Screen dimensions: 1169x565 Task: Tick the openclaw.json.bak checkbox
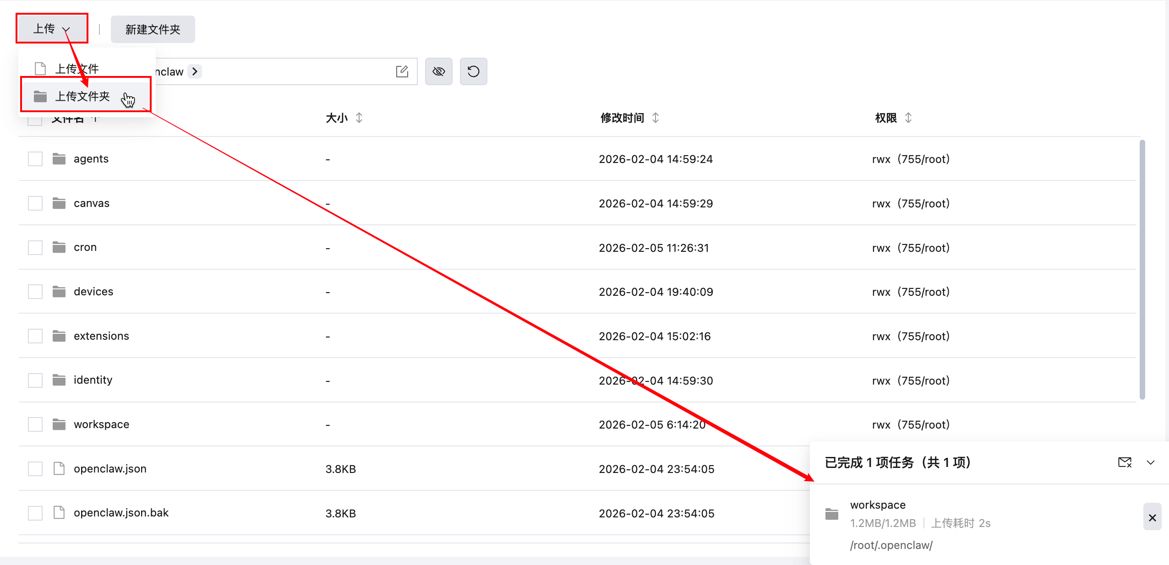(35, 513)
